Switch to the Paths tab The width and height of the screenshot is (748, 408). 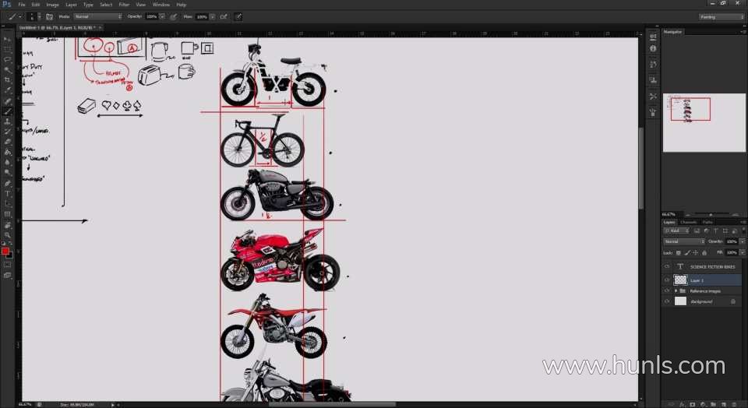click(x=707, y=222)
